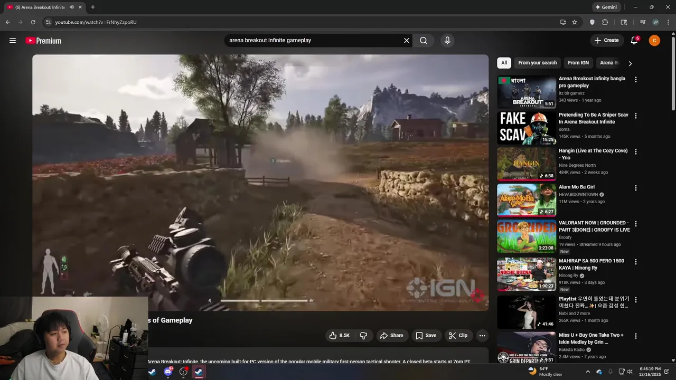The image size is (676, 380).
Task: Install app icon in address bar
Action: point(563,22)
